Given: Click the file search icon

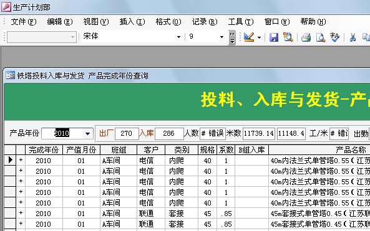Looking at the screenshot, I should click(x=288, y=37).
